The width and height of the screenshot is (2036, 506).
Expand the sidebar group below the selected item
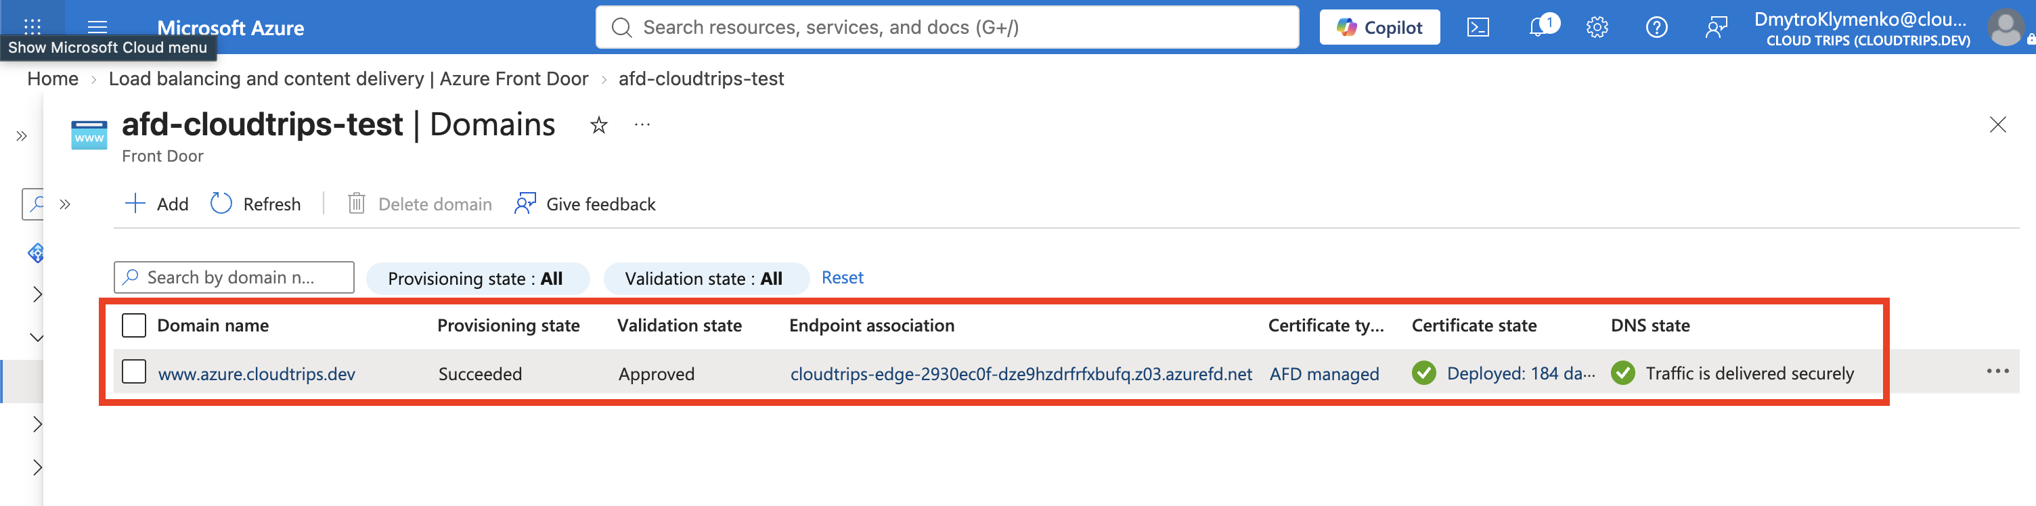(37, 424)
